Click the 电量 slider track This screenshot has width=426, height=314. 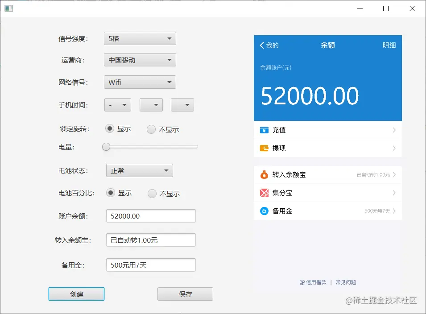click(150, 147)
